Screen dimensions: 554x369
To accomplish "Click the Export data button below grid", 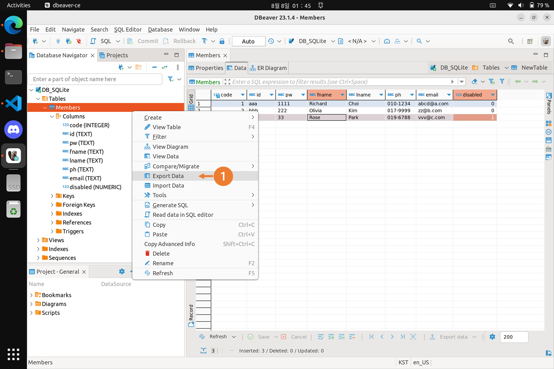I will pyautogui.click(x=449, y=337).
